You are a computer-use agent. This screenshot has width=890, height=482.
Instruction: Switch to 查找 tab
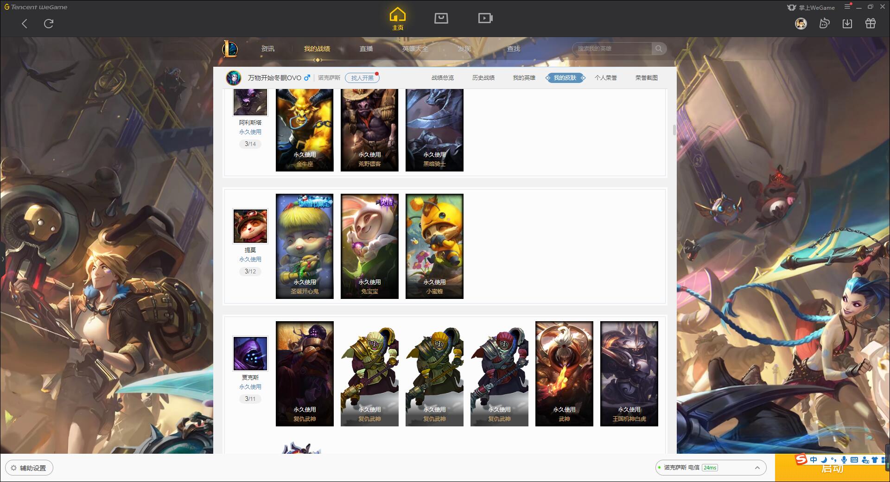coord(514,49)
